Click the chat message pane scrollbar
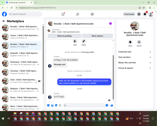This screenshot has height=126, width=157. (113, 77)
